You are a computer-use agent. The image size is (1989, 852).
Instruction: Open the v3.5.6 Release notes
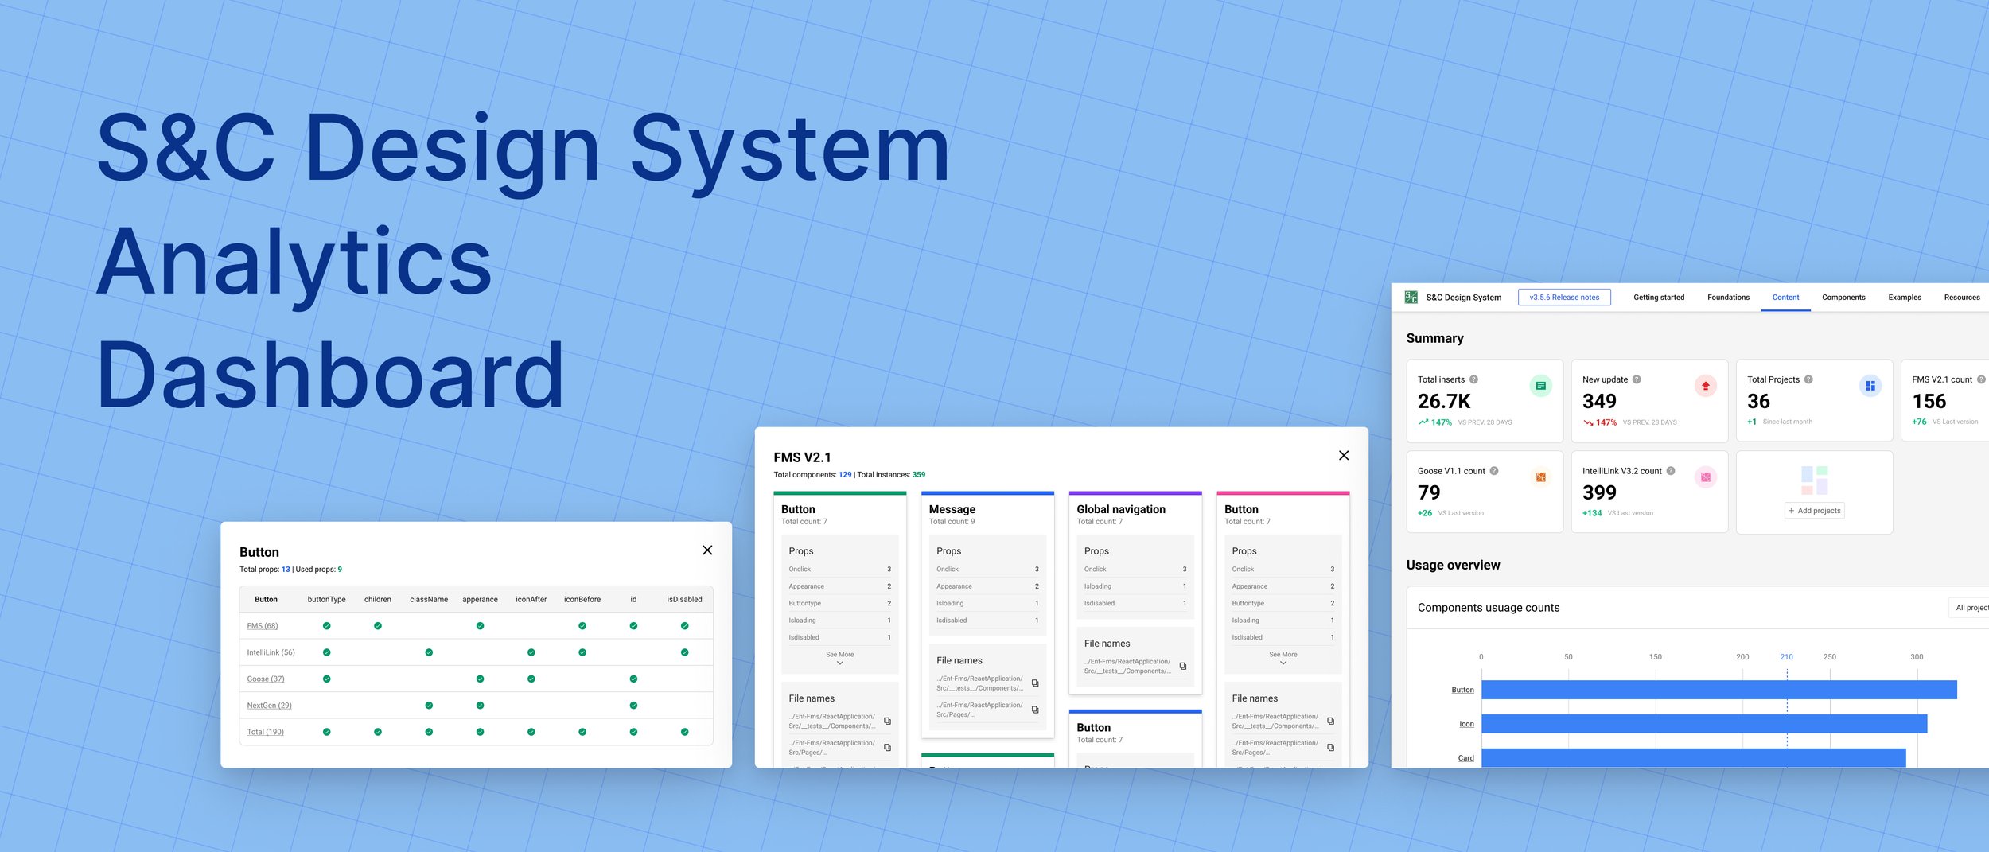1564,297
